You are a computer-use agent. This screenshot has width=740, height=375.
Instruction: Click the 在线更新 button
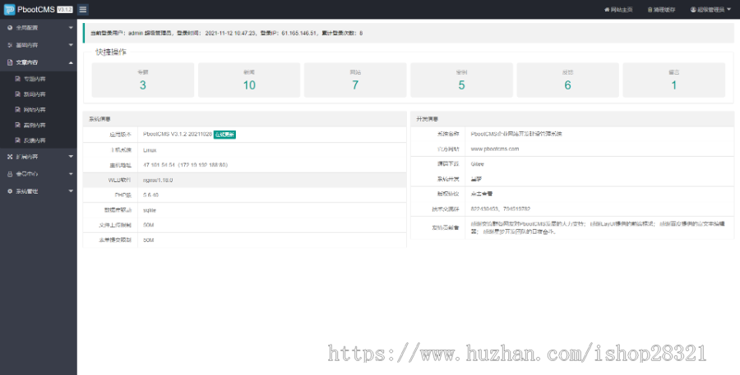(x=224, y=135)
